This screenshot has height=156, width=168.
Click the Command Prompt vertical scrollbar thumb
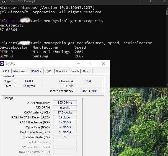167,12
